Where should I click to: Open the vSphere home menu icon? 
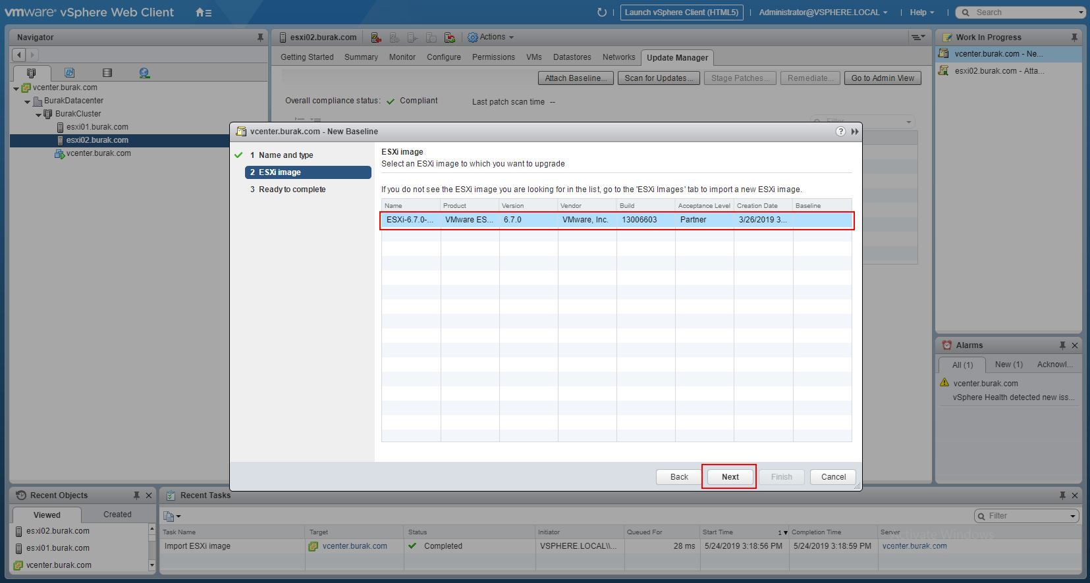click(x=204, y=13)
